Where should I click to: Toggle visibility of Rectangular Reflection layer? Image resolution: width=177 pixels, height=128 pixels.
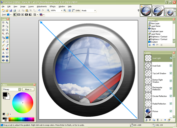171,88
